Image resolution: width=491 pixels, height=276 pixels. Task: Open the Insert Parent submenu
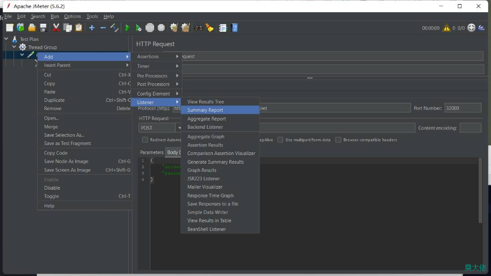[x=85, y=65]
